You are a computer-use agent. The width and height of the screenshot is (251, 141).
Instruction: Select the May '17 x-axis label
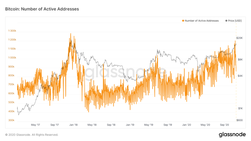pyautogui.click(x=35, y=125)
